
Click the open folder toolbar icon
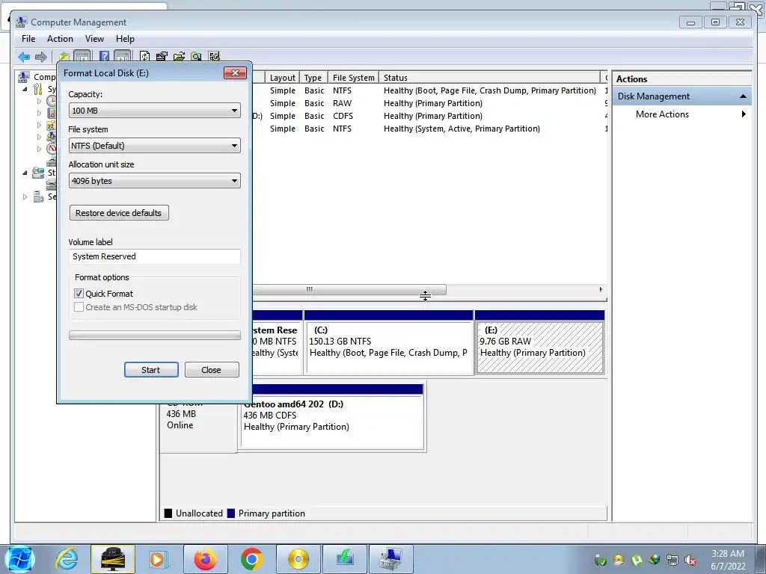click(x=179, y=57)
